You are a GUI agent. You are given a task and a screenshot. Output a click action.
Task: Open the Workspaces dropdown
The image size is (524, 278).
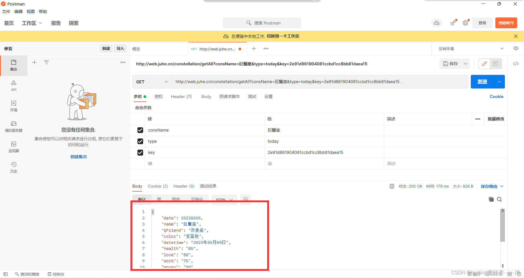pos(32,23)
